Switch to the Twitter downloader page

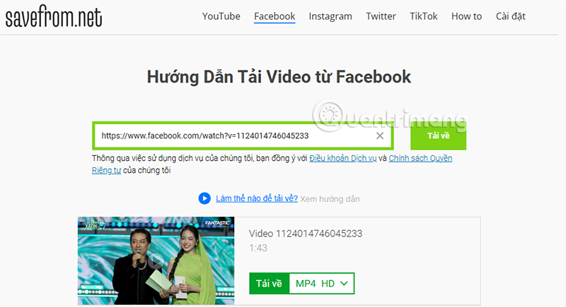pos(381,16)
